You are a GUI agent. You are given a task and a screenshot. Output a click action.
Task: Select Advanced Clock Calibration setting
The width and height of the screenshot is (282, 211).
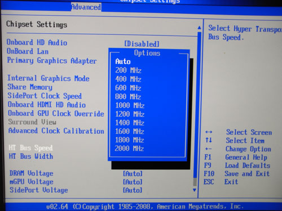56,131
